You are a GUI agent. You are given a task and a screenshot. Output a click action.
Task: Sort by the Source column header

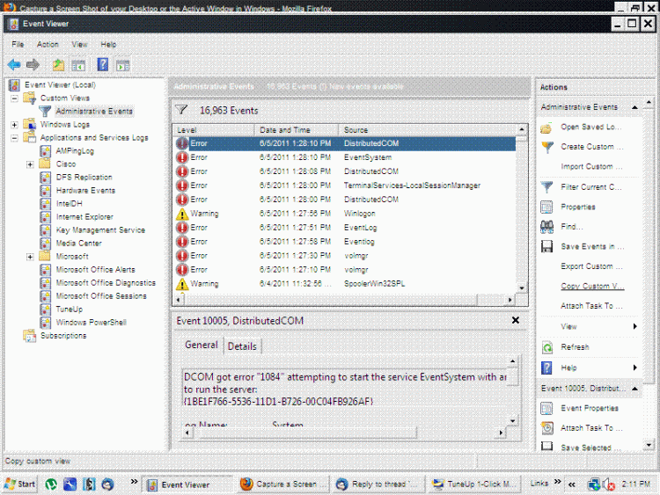(x=428, y=130)
